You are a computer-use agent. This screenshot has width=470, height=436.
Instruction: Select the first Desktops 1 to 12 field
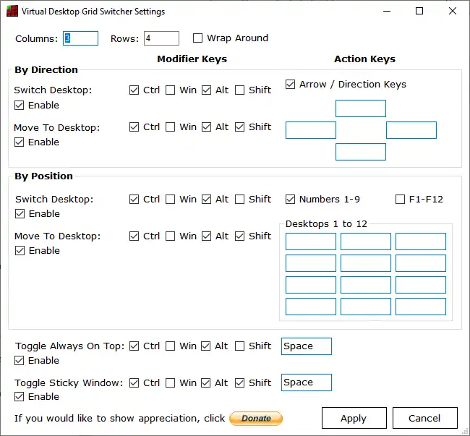[311, 241]
